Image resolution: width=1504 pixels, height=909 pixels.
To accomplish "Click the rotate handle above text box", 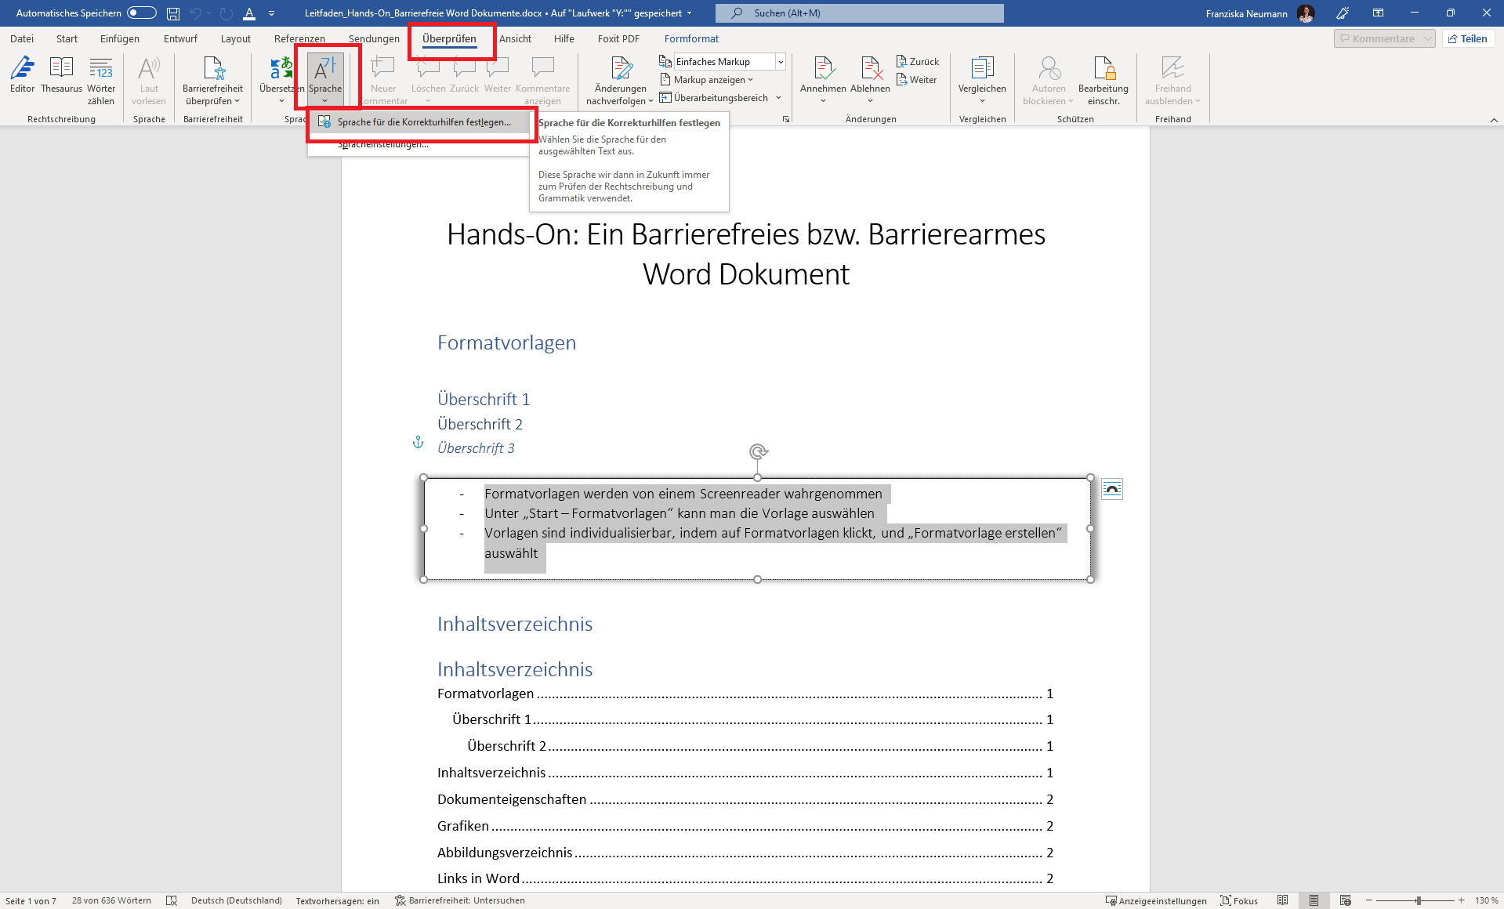I will click(758, 451).
